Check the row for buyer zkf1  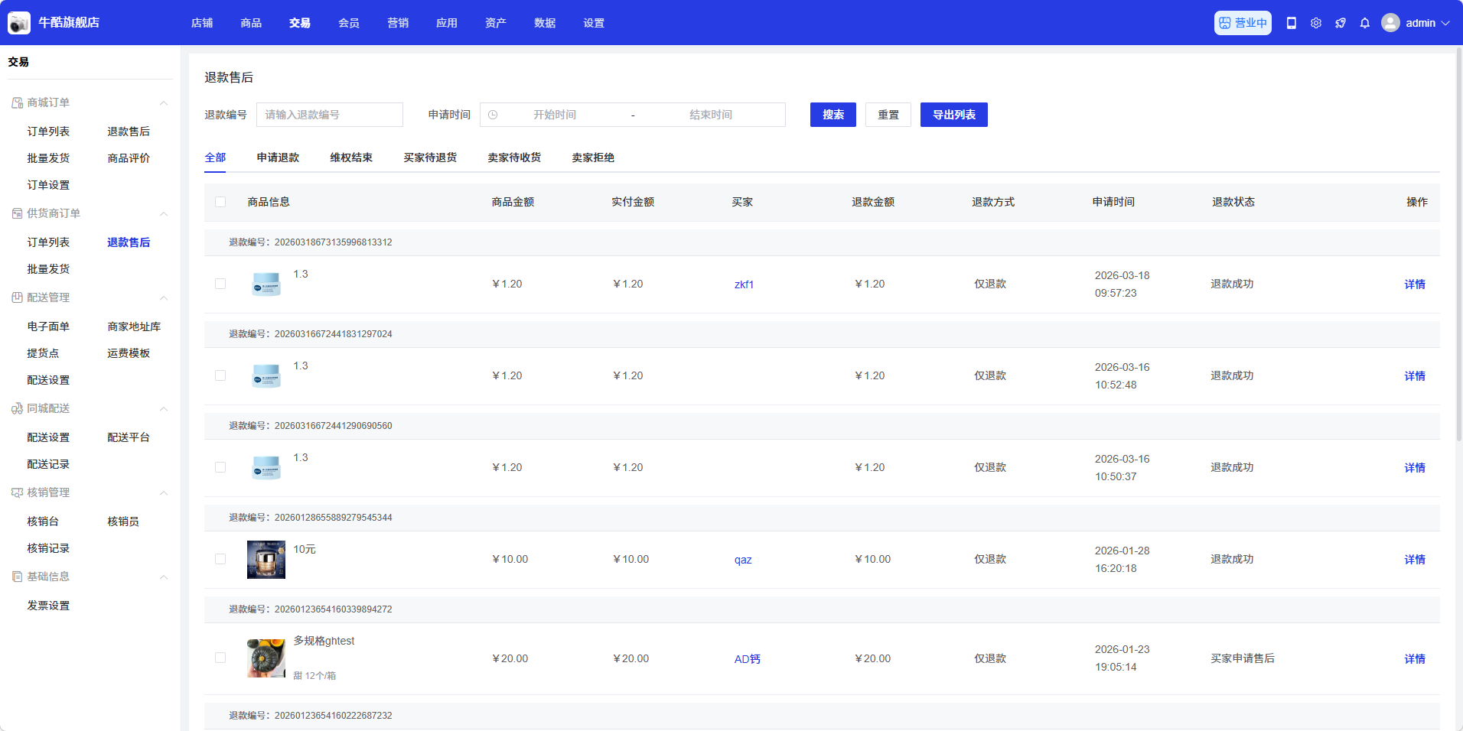click(x=220, y=284)
